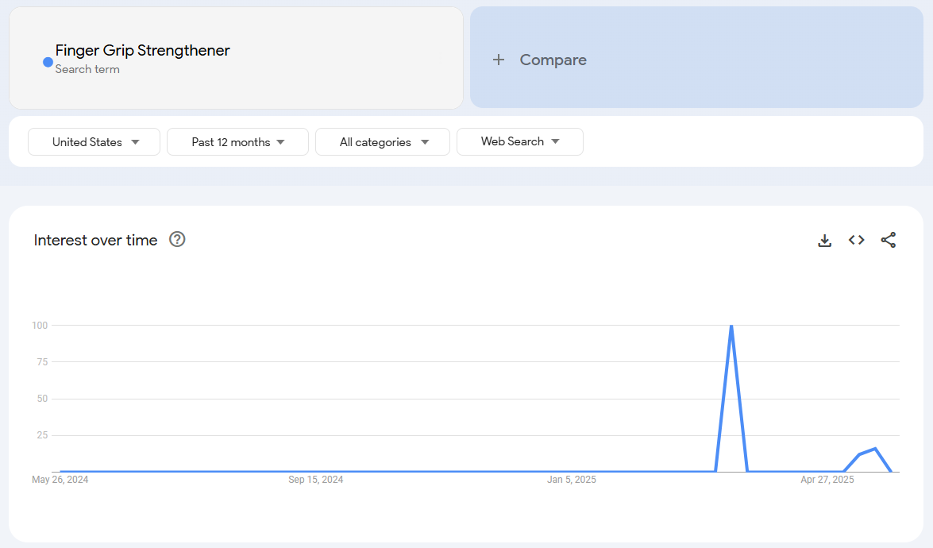The height and width of the screenshot is (548, 933).
Task: Click the blue dot beside the search term
Action: (x=48, y=62)
